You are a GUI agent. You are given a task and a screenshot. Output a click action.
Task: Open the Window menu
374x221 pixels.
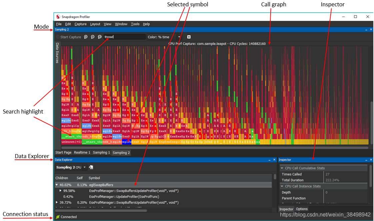click(x=121, y=24)
